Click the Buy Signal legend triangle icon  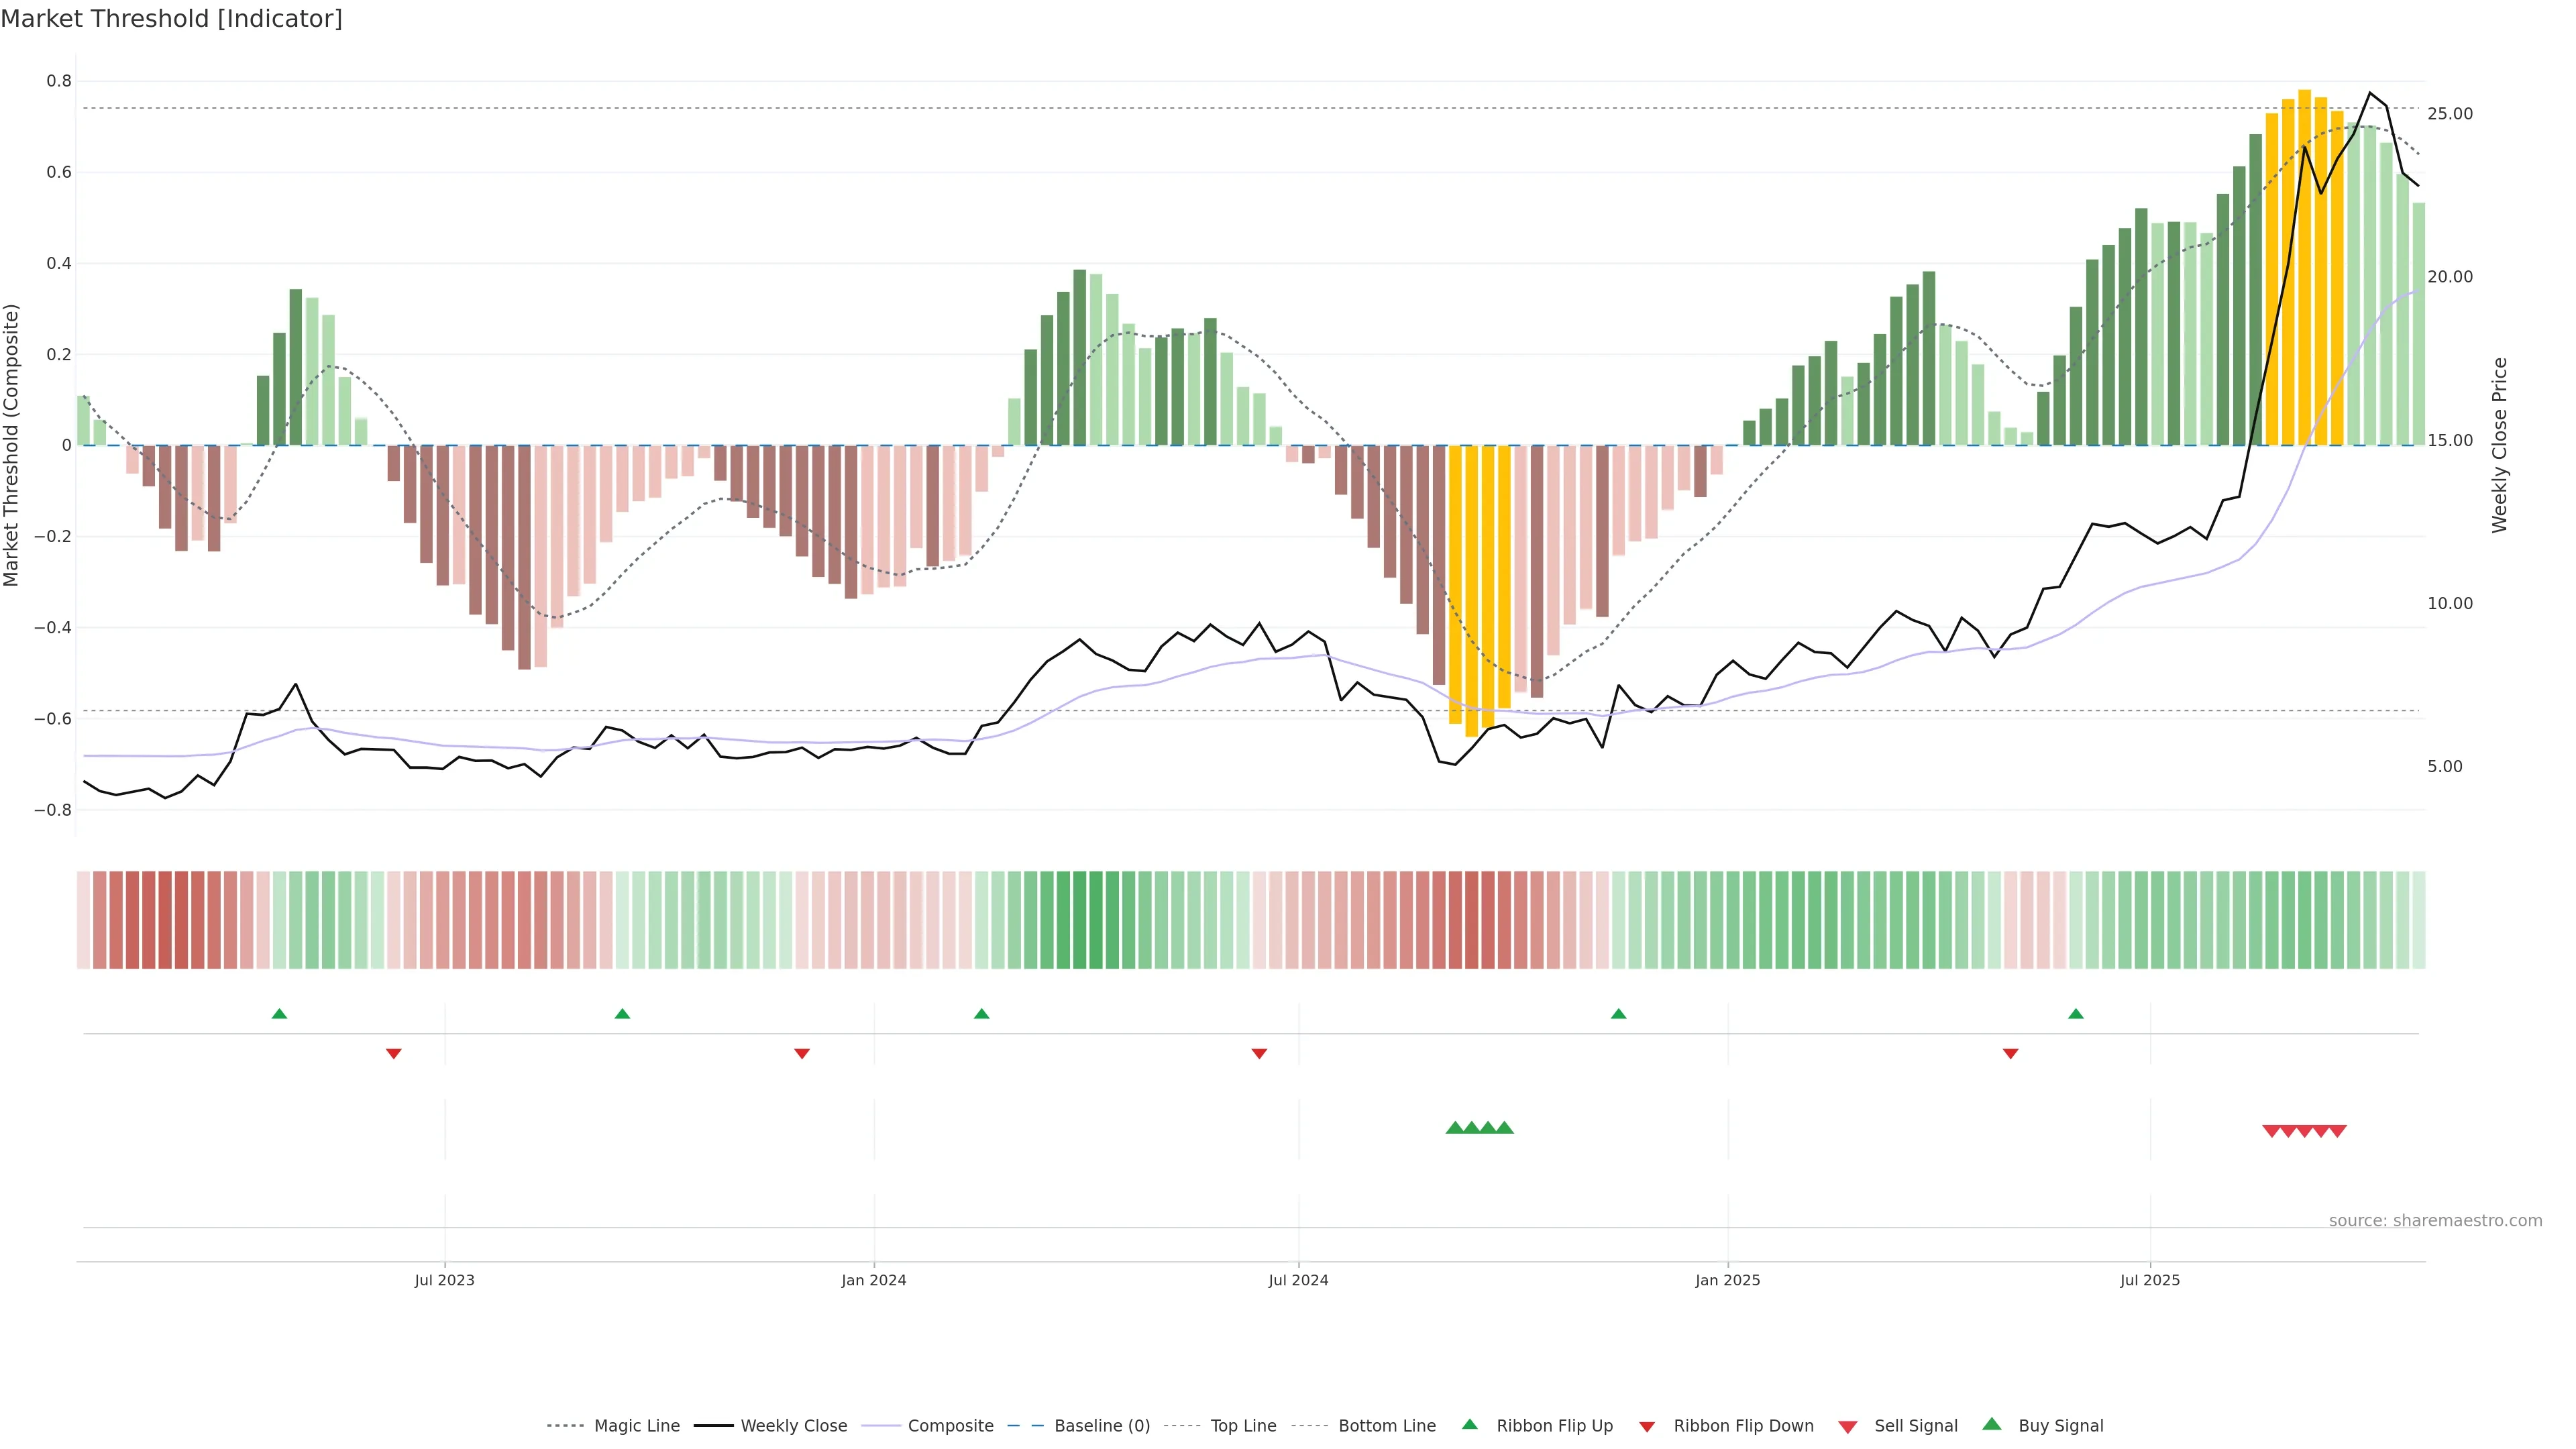click(x=1991, y=1424)
